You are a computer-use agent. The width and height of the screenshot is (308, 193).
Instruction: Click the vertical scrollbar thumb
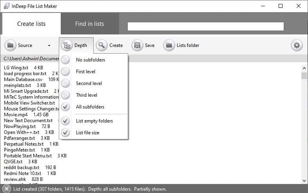(x=304, y=76)
